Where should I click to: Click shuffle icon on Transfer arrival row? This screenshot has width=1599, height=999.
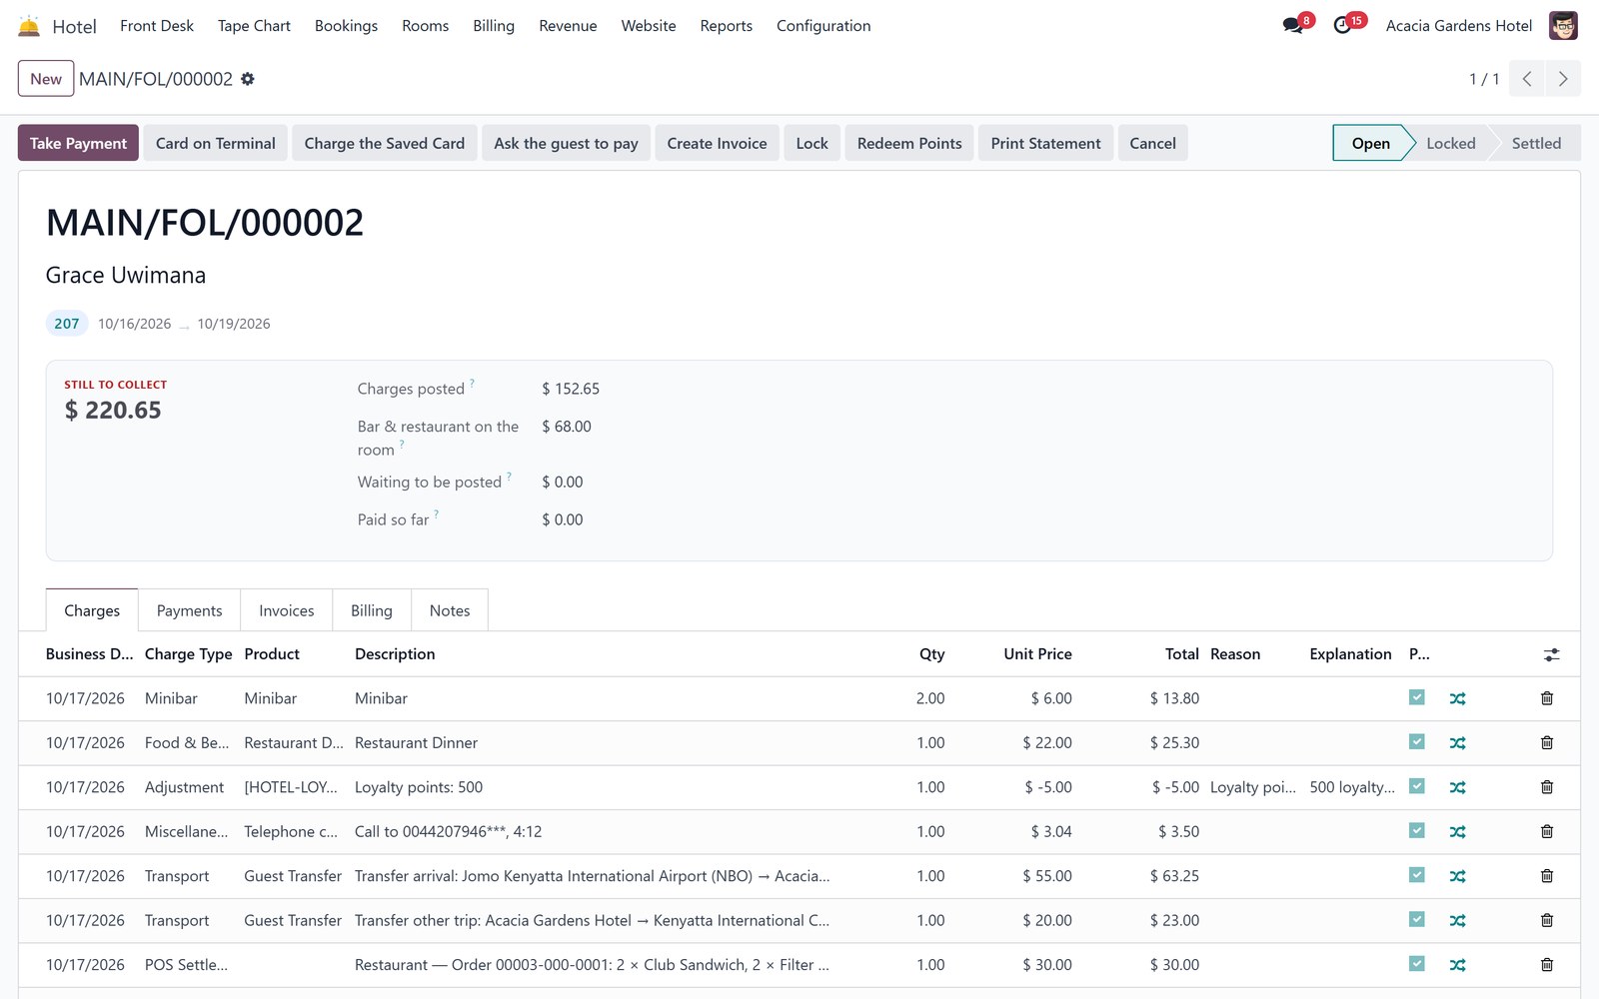[x=1458, y=876]
